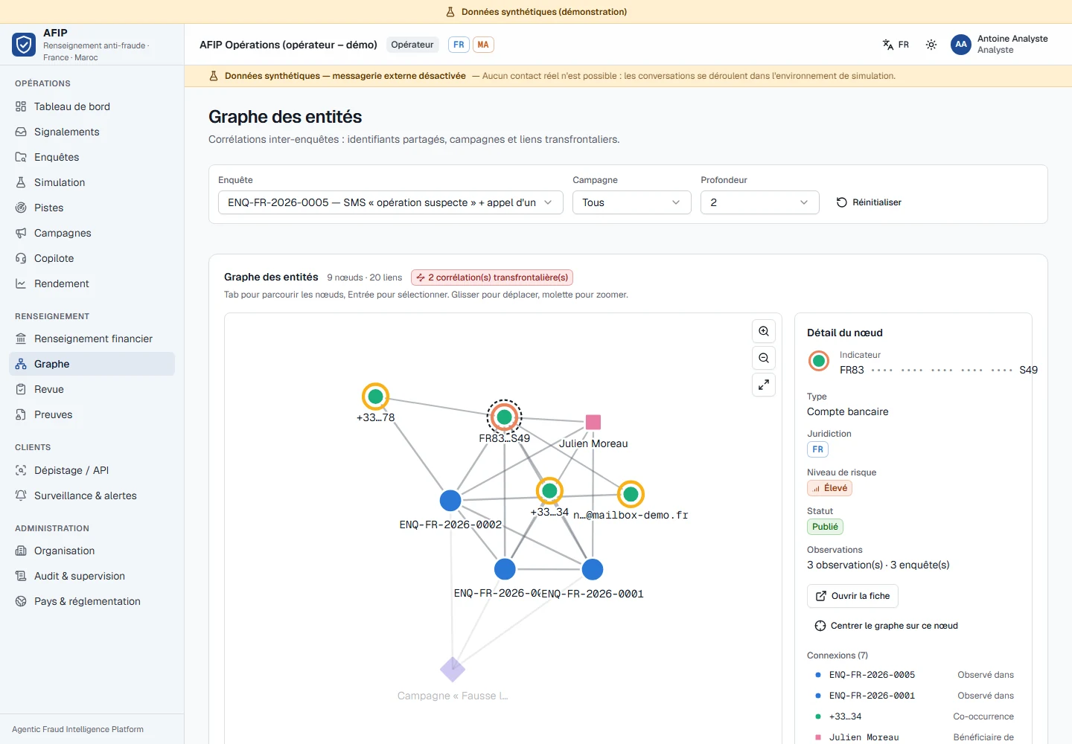Image resolution: width=1072 pixels, height=744 pixels.
Task: Click the cross-border correlations badge
Action: 492,278
